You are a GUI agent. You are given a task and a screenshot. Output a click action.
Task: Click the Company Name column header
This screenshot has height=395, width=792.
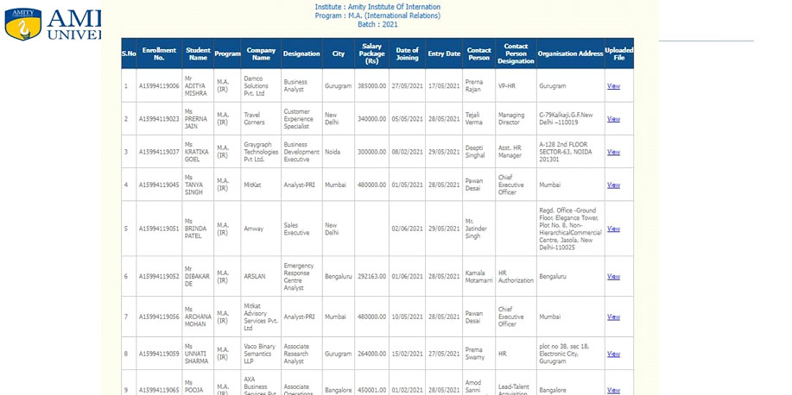tap(261, 53)
